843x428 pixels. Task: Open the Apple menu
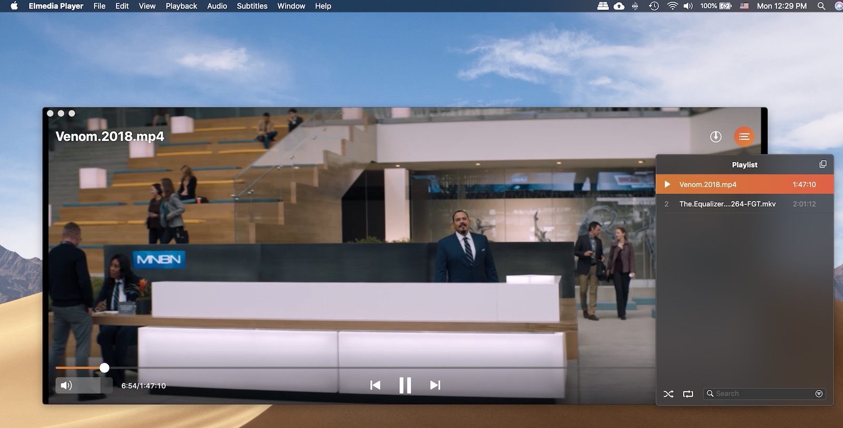click(x=14, y=6)
